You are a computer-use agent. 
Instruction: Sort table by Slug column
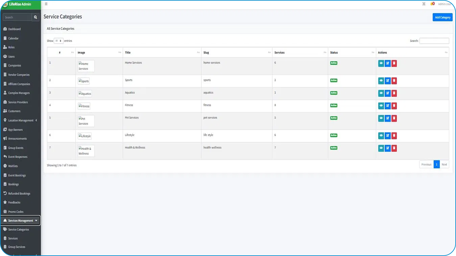pyautogui.click(x=237, y=52)
